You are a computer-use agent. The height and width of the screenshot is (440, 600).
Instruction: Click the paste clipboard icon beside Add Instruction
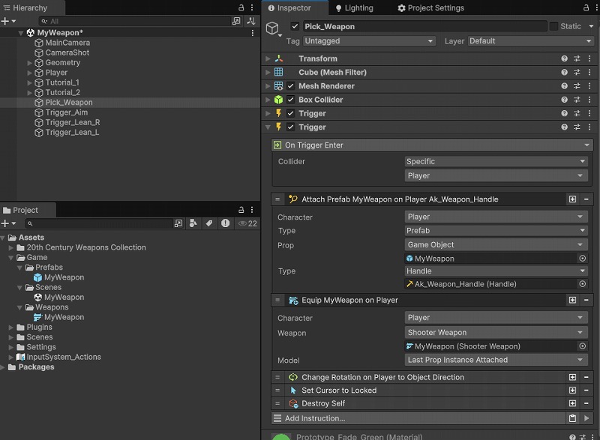click(572, 418)
